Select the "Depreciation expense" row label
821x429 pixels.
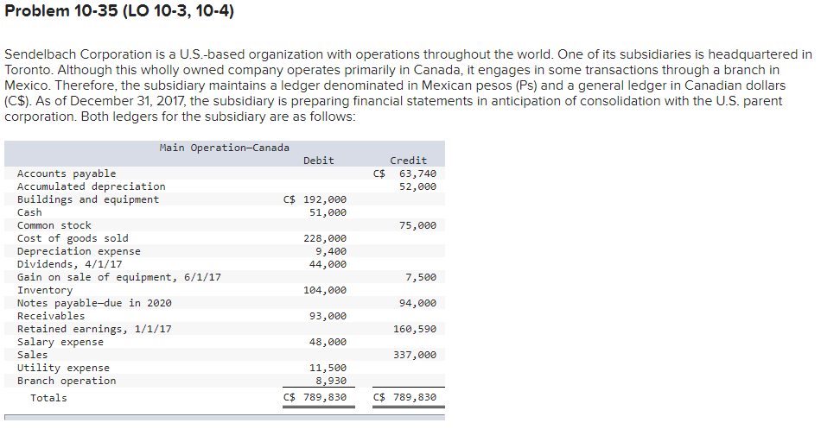[79, 252]
